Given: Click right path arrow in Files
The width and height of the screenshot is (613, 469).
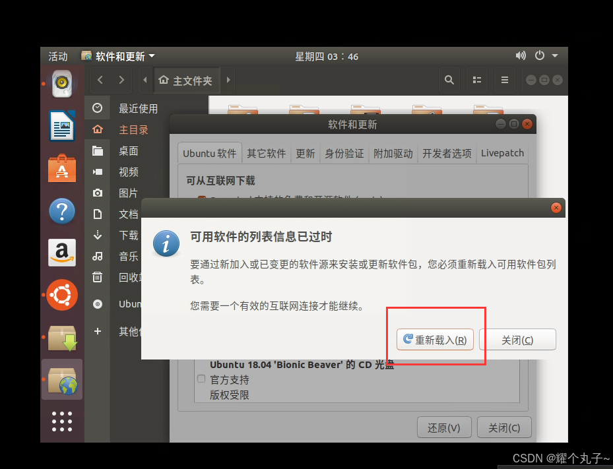Looking at the screenshot, I should pyautogui.click(x=228, y=80).
